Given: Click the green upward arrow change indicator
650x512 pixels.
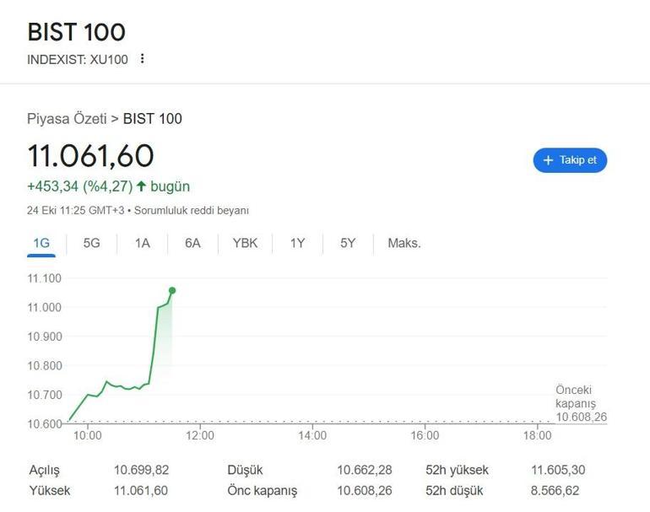Looking at the screenshot, I should click(141, 186).
